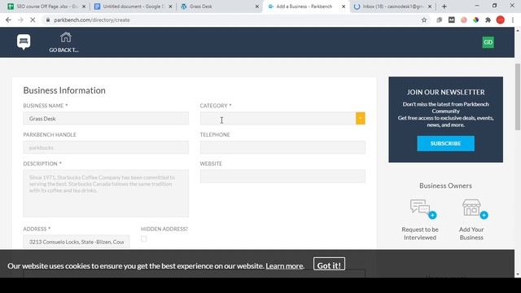Image resolution: width=521 pixels, height=293 pixels.
Task: Click the browser URL address bar
Action: pyautogui.click(x=233, y=20)
